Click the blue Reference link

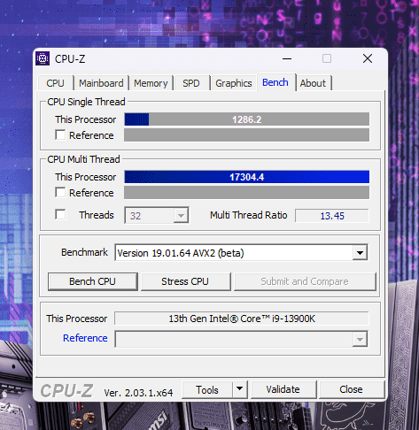point(85,338)
